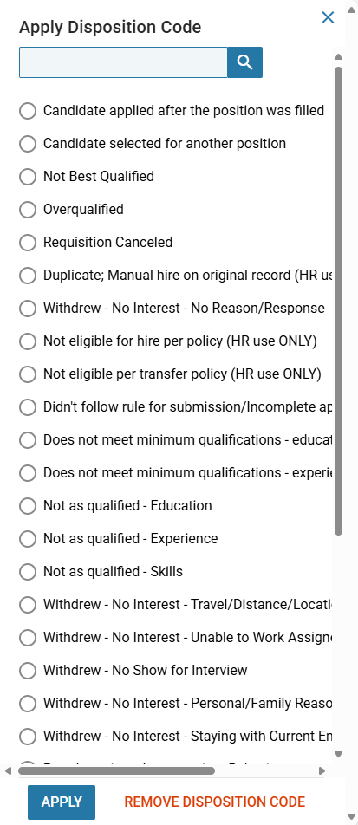Click the horizontal scrollbar thumb
The height and width of the screenshot is (825, 358).
click(x=116, y=770)
